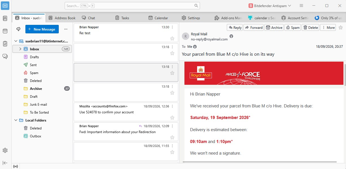Star the open Royal Mail message in header
The width and height of the screenshot is (346, 169).
[x=341, y=27]
